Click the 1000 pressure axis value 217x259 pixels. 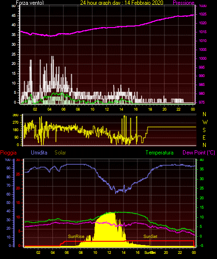(203, 58)
